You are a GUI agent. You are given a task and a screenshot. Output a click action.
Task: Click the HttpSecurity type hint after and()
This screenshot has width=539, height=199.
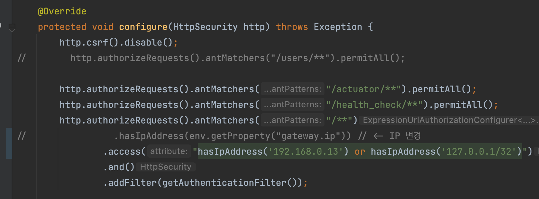click(x=166, y=167)
